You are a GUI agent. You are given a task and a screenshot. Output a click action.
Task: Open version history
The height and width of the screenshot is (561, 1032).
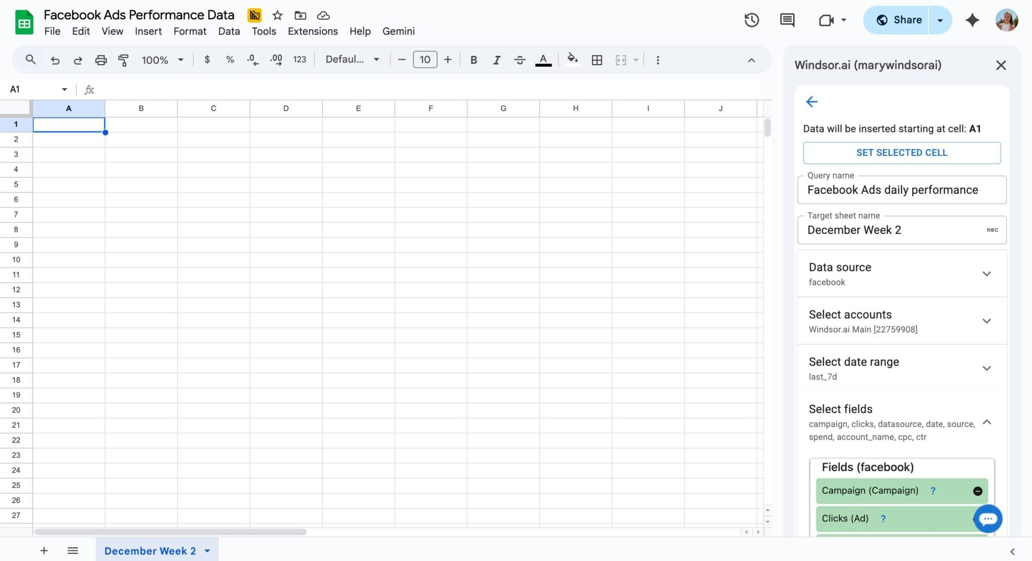pyautogui.click(x=751, y=20)
